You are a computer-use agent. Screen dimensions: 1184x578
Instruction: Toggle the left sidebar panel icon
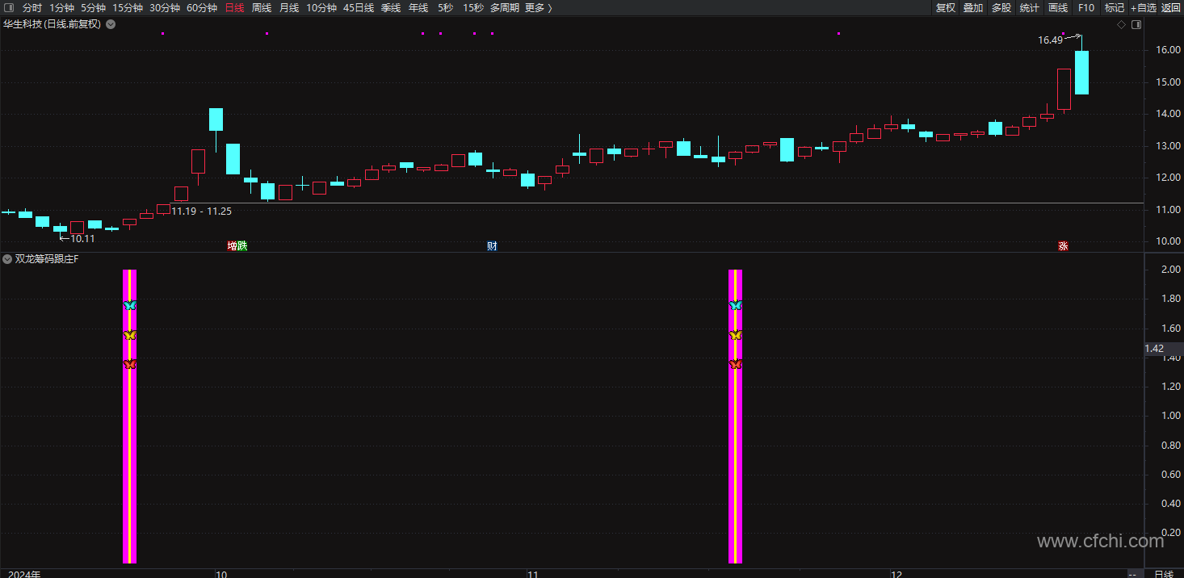[9, 7]
